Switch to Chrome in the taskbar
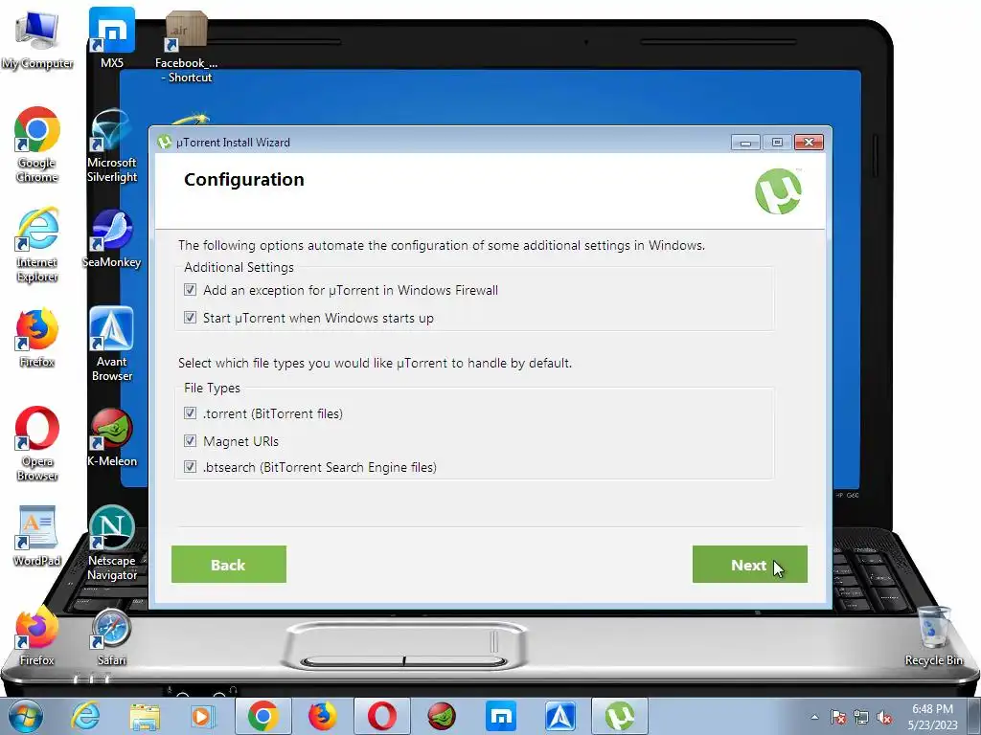This screenshot has width=981, height=735. point(262,716)
